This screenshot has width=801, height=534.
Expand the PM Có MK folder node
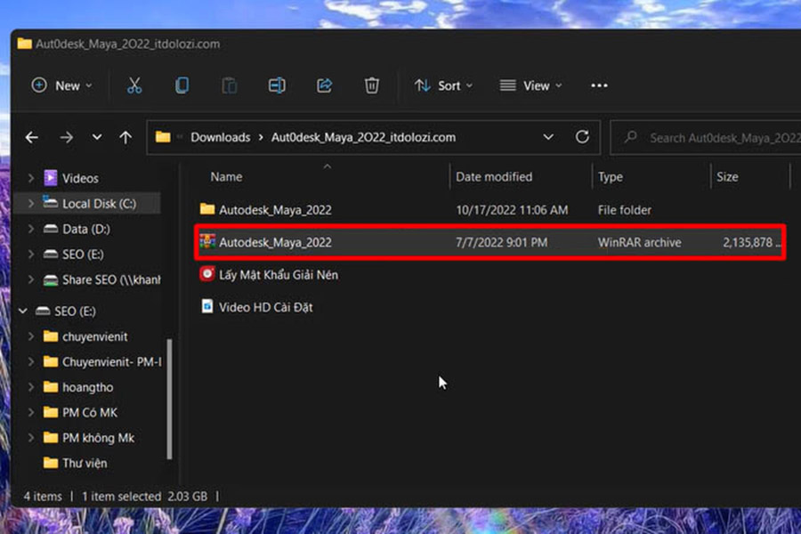pos(30,412)
